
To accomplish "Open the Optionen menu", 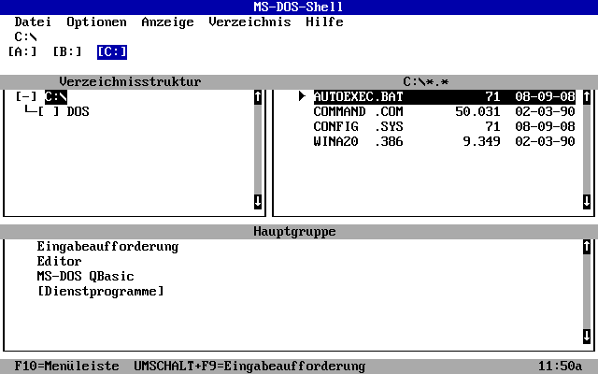I will (96, 22).
